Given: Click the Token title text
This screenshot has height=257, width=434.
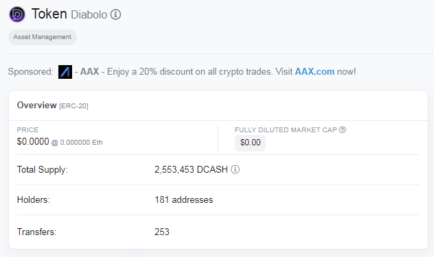Looking at the screenshot, I should coord(49,14).
